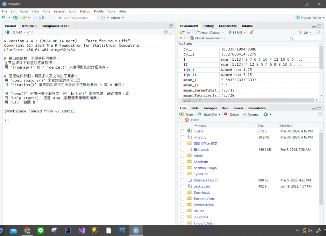Switch to the Plots tab

coord(195,108)
